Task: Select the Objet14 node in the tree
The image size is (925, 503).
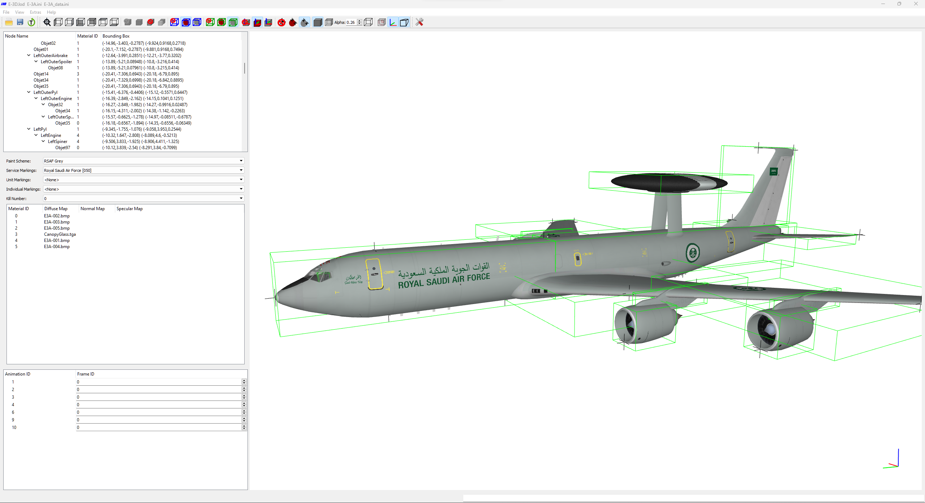Action: tap(41, 74)
